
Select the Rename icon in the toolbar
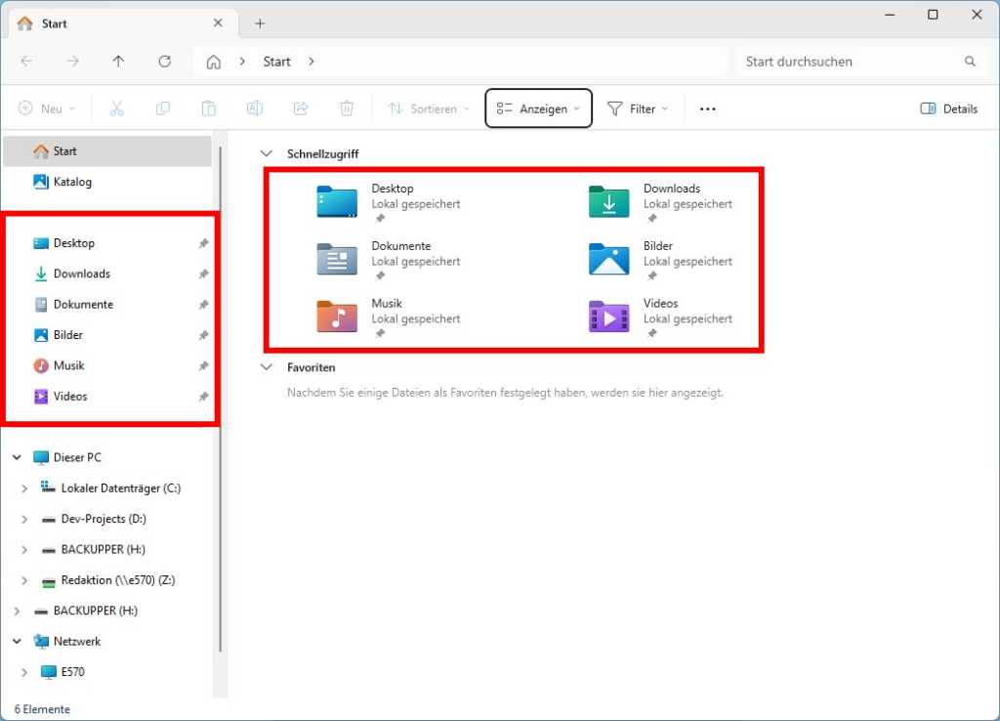254,108
